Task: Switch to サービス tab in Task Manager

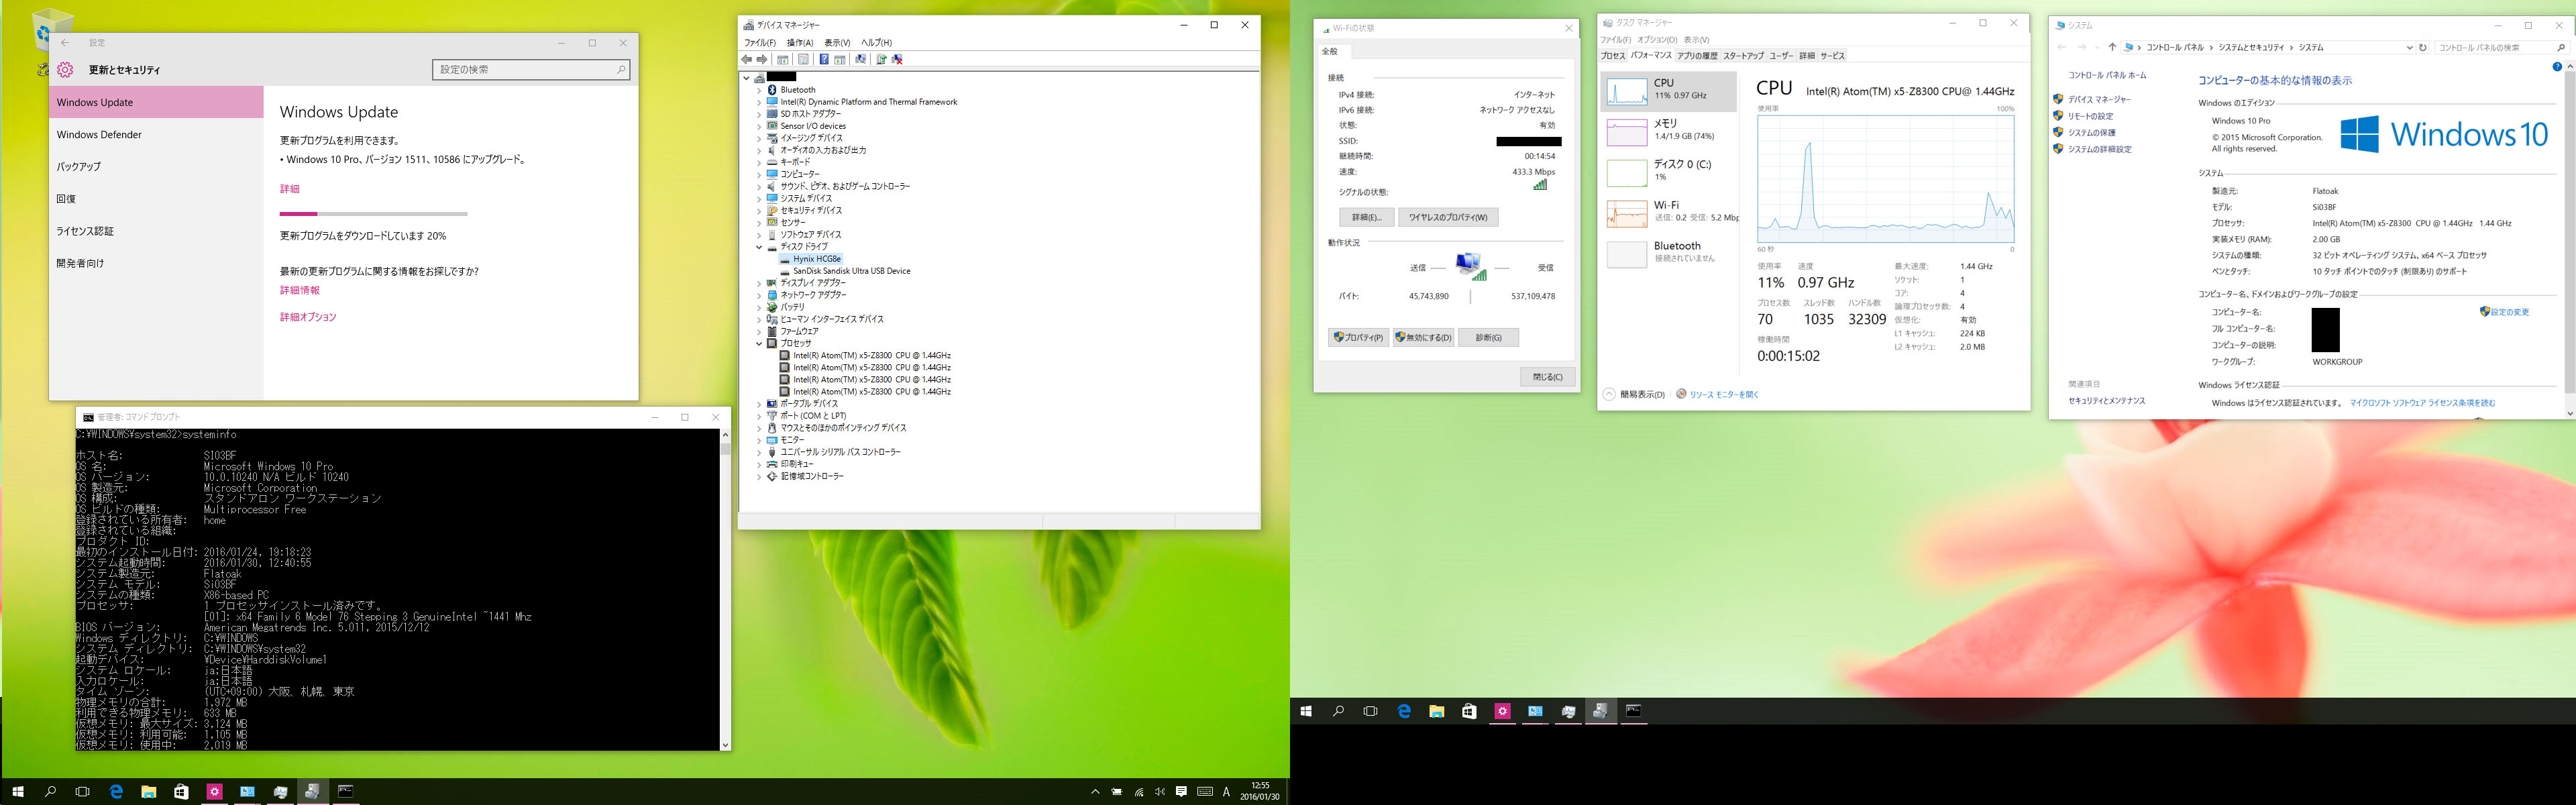Action: 1832,56
